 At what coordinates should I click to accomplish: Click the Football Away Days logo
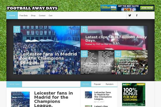click(32, 8)
